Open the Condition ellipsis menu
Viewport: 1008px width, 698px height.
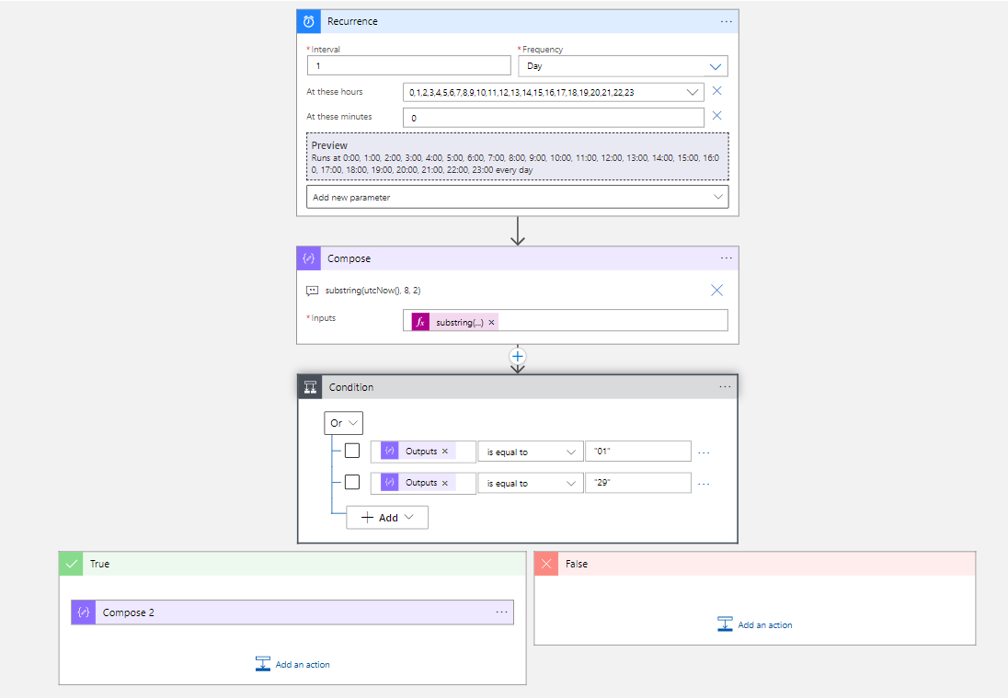726,386
